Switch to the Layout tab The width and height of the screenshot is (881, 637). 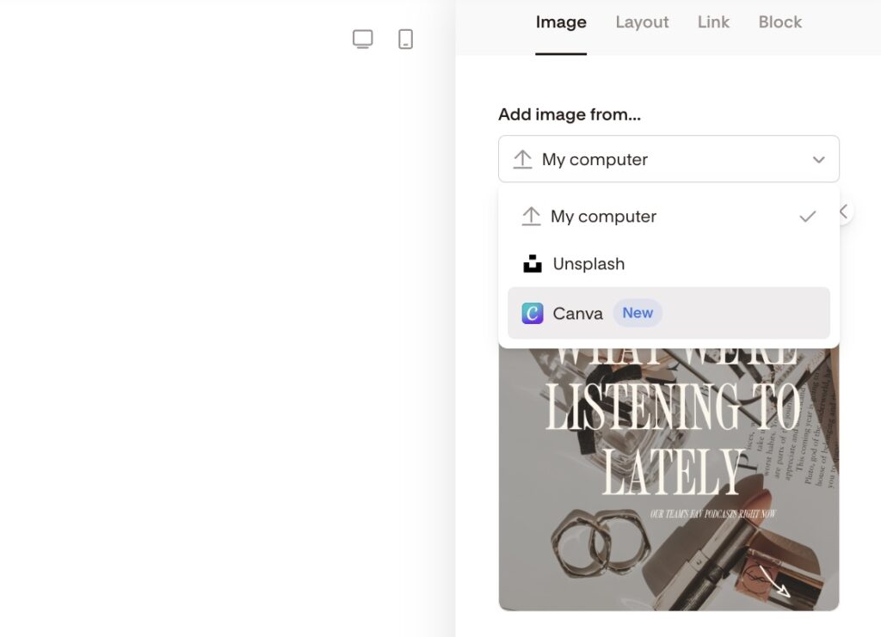pyautogui.click(x=642, y=22)
